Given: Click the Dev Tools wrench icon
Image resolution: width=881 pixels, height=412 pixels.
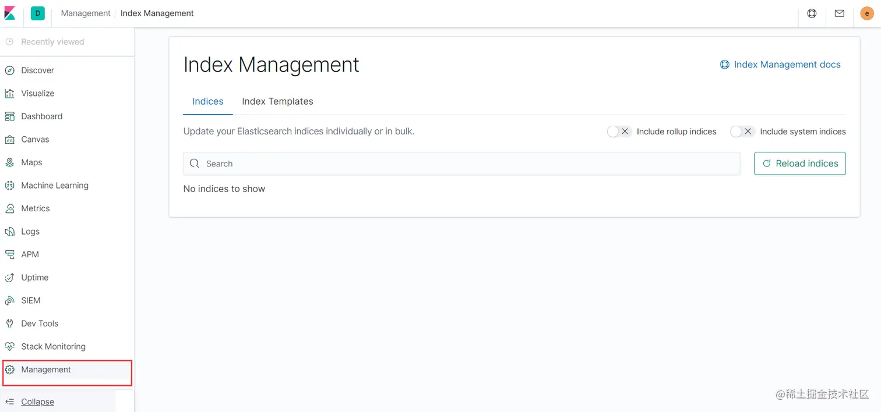Looking at the screenshot, I should tap(9, 324).
